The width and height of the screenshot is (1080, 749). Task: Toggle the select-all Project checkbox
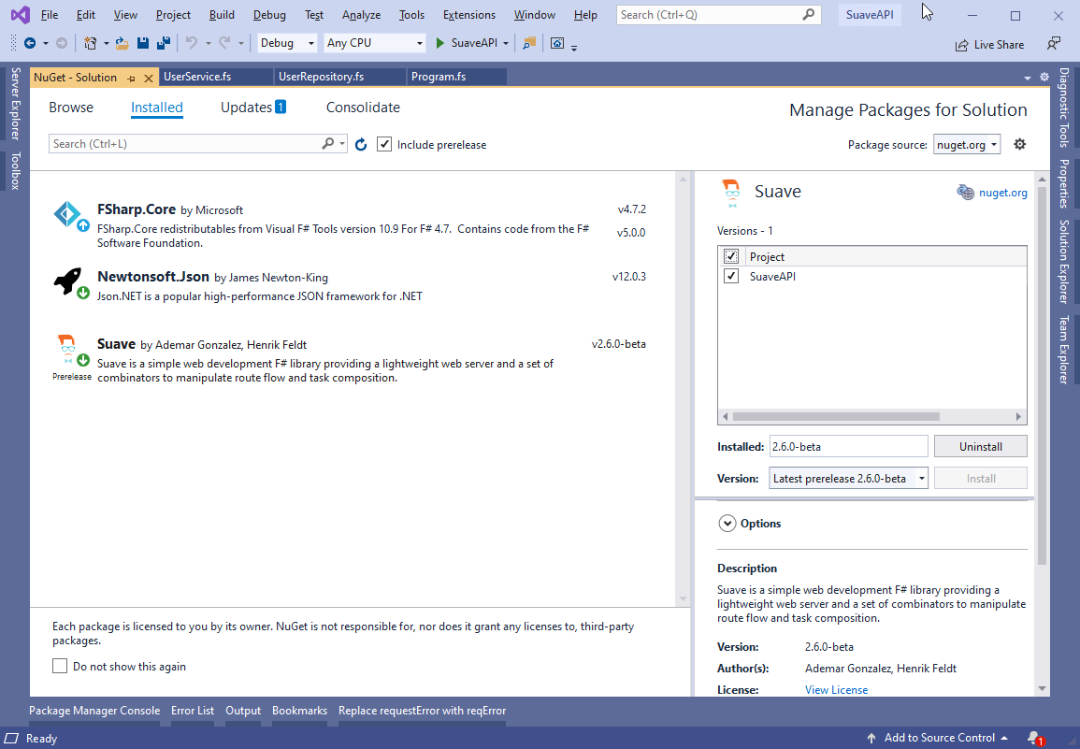click(731, 256)
